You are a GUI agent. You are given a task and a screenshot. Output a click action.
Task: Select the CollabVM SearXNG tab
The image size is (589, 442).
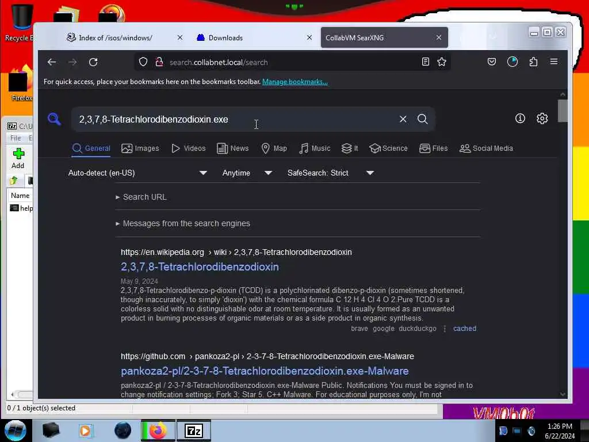pos(384,37)
